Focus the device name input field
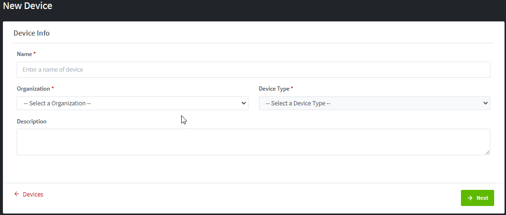The image size is (506, 215). pyautogui.click(x=253, y=70)
